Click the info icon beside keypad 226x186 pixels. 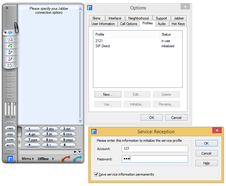point(19,142)
